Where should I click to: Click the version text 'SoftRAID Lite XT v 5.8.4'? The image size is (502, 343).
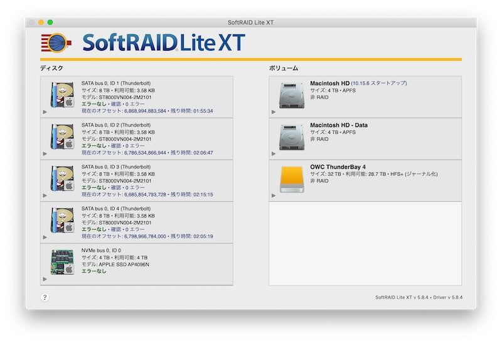coord(402,297)
